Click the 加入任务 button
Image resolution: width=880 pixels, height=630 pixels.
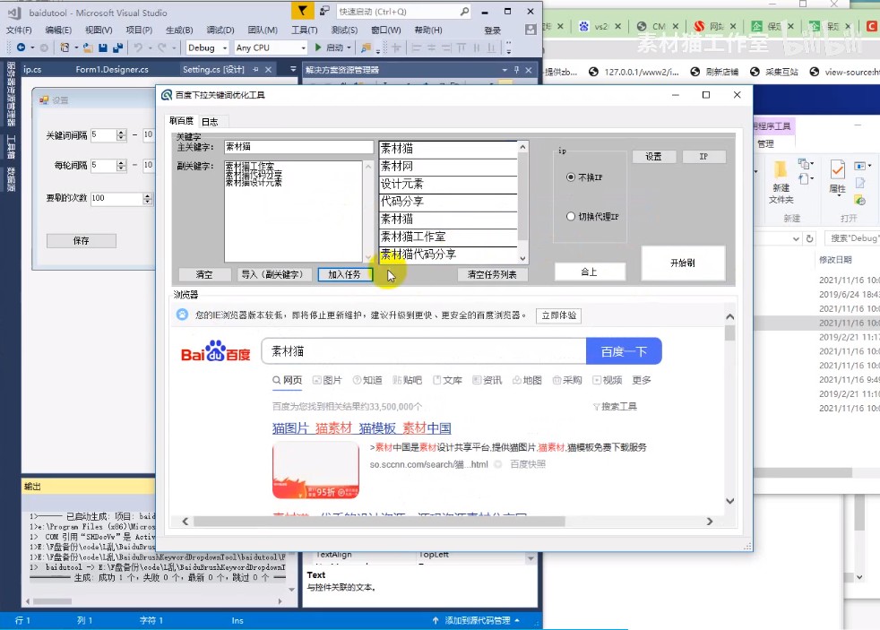tap(344, 274)
